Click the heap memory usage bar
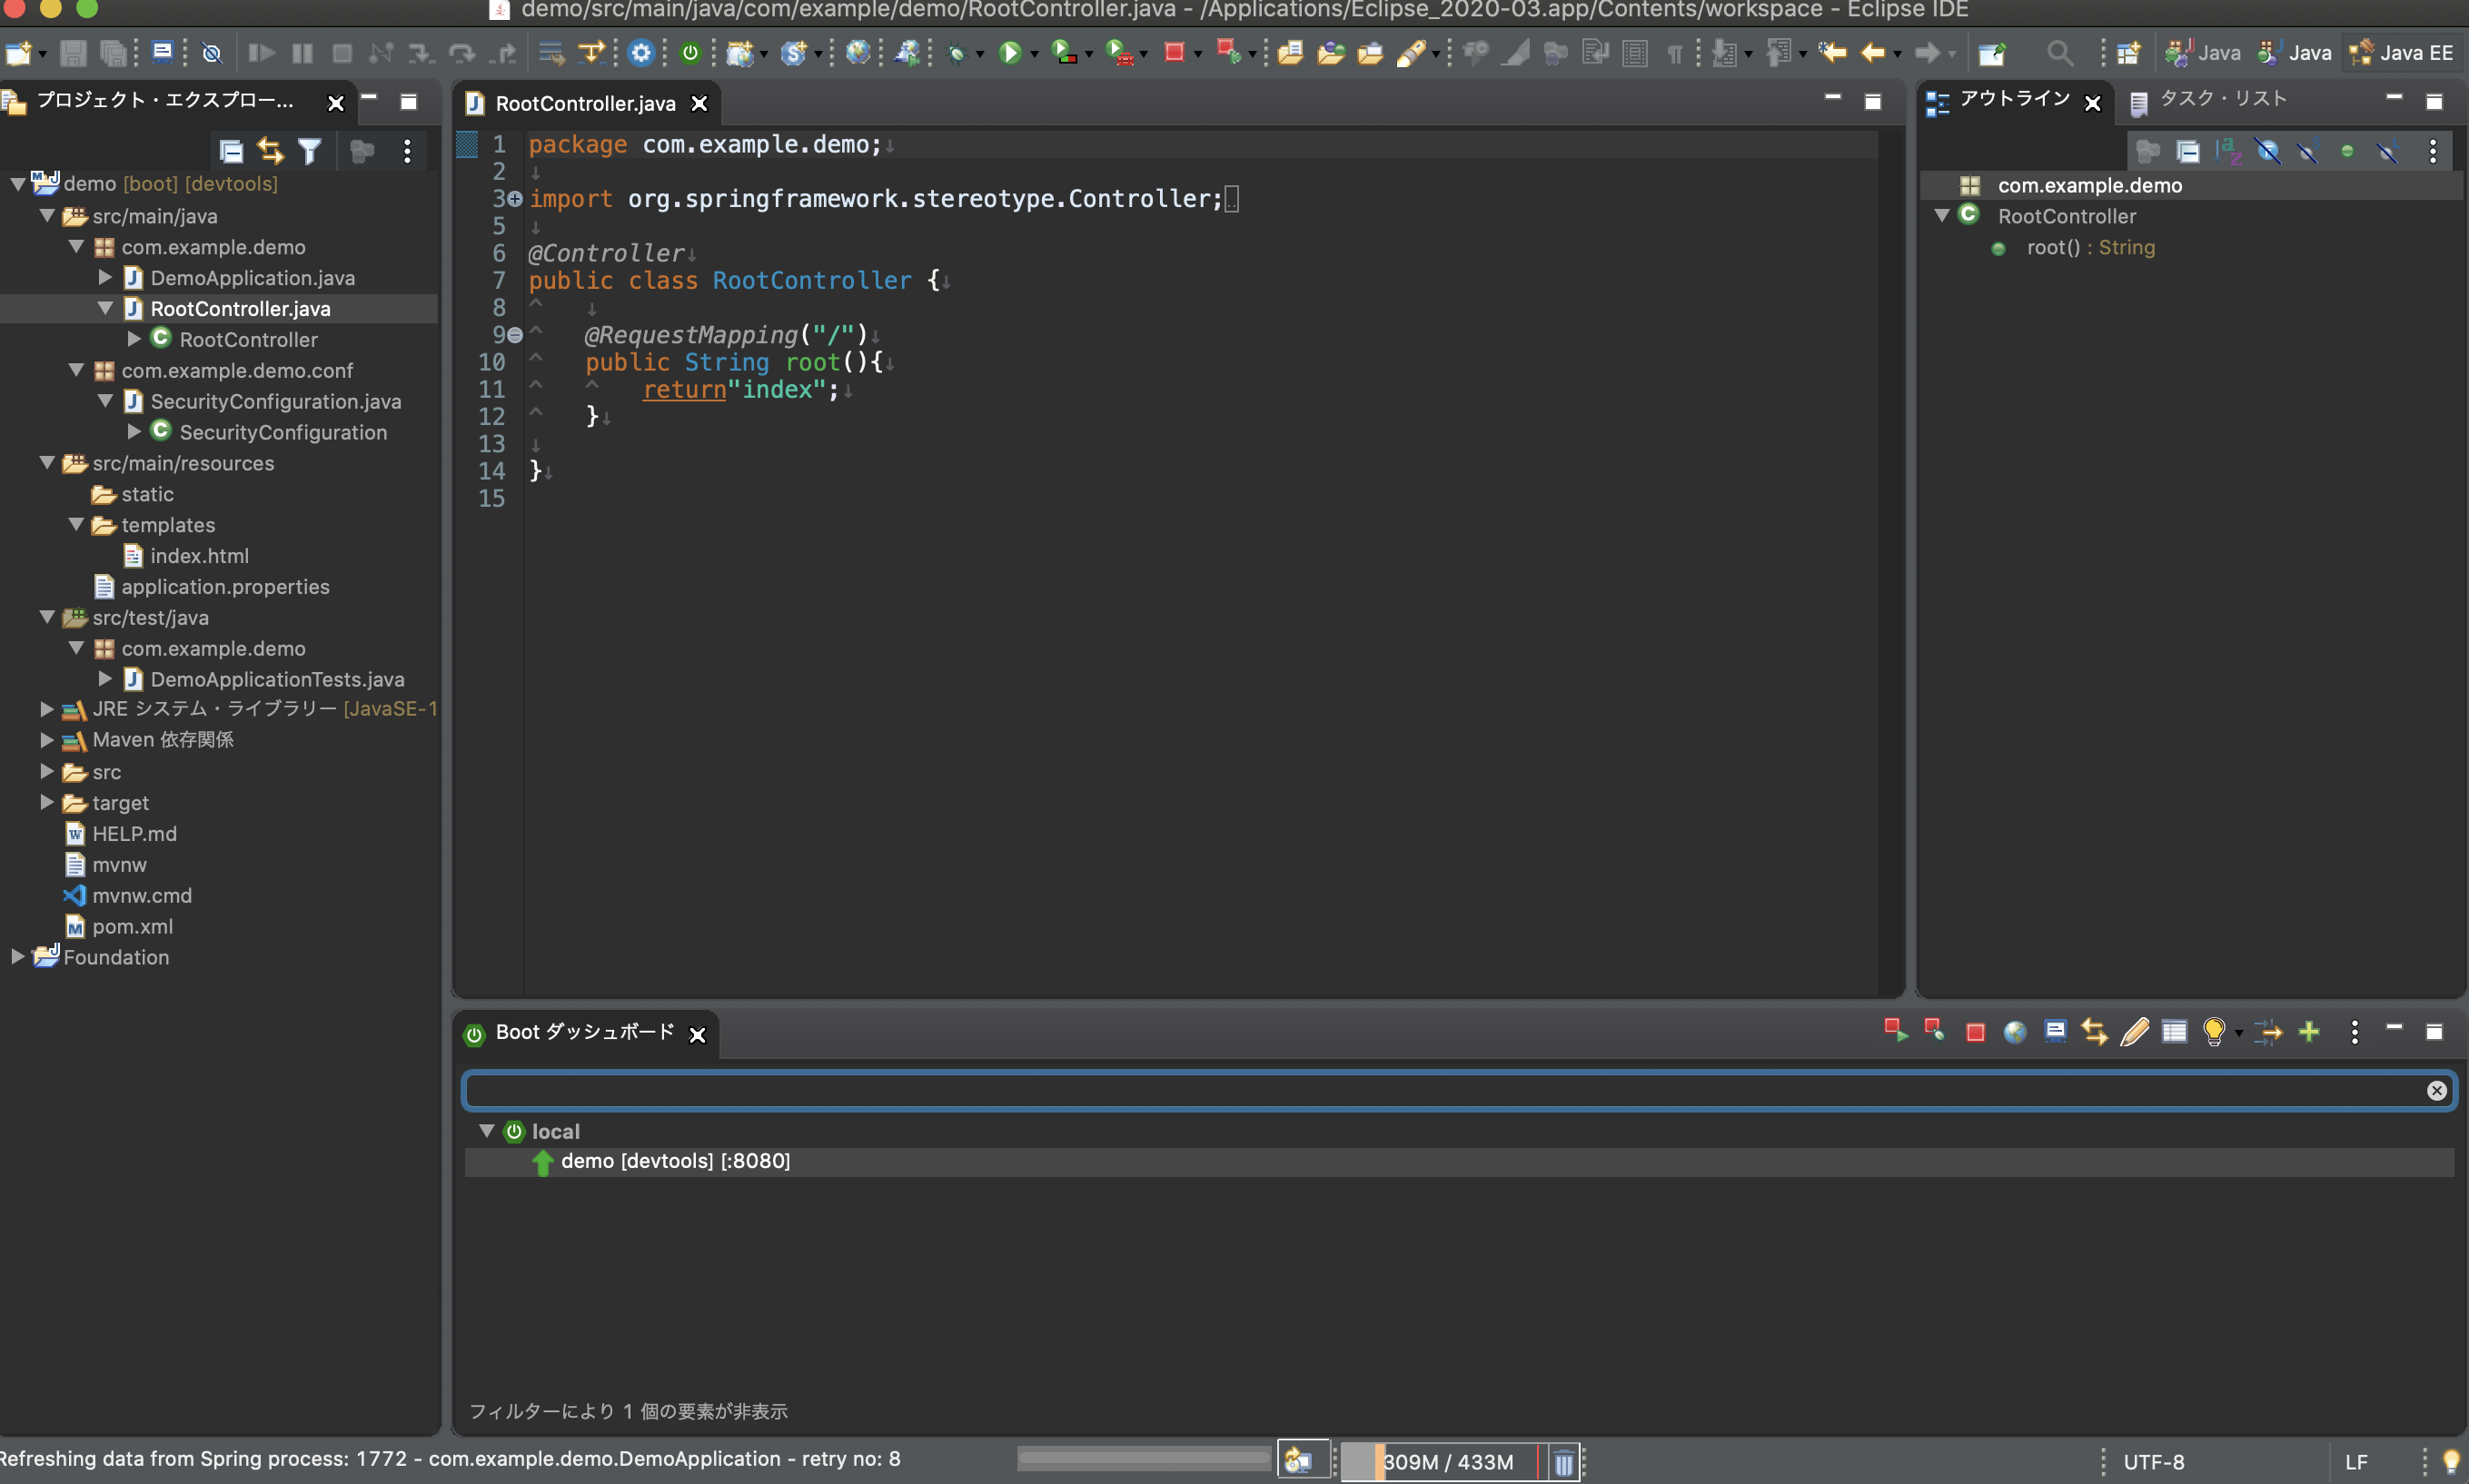The height and width of the screenshot is (1484, 2469). click(x=1445, y=1462)
